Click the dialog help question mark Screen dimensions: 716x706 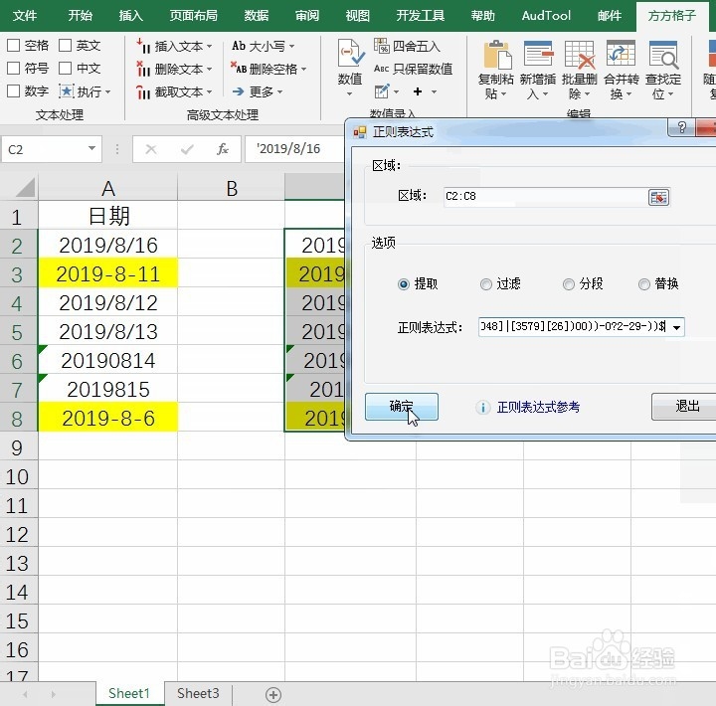pyautogui.click(x=682, y=127)
